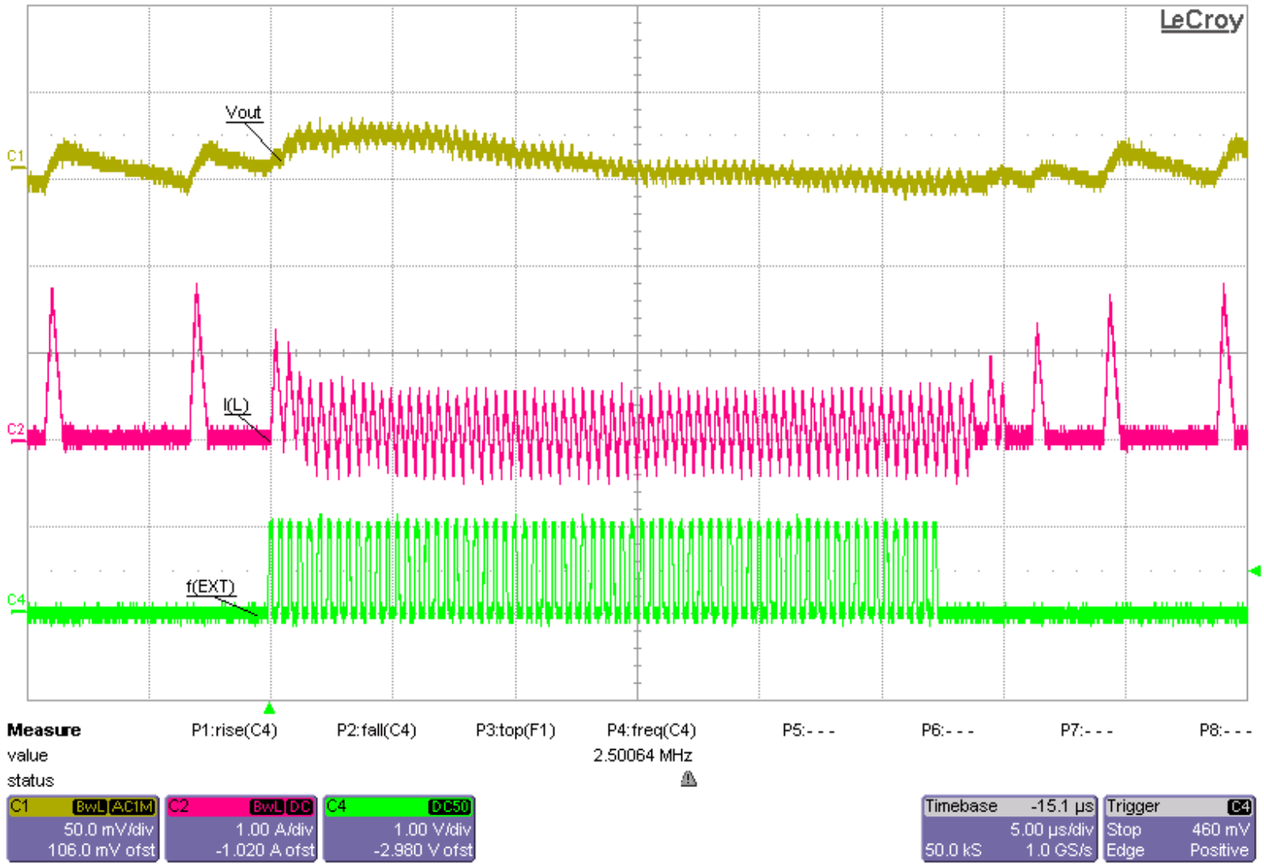
Task: Select the C1 channel descriptor icon
Action: [24, 807]
